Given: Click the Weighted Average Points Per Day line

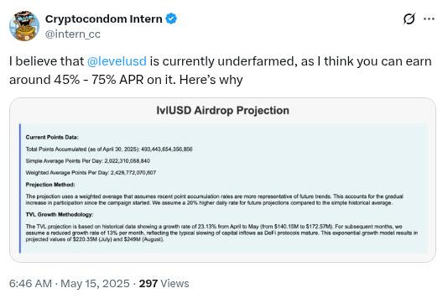Looking at the screenshot, I should 91,173.
